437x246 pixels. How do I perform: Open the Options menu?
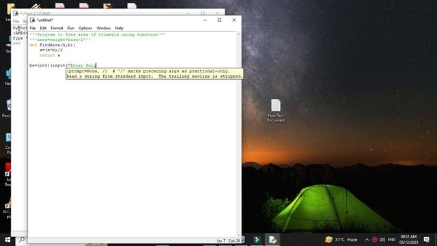[85, 28]
